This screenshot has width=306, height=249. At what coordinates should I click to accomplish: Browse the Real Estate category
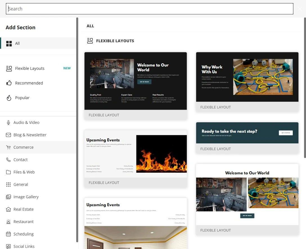[23, 209]
